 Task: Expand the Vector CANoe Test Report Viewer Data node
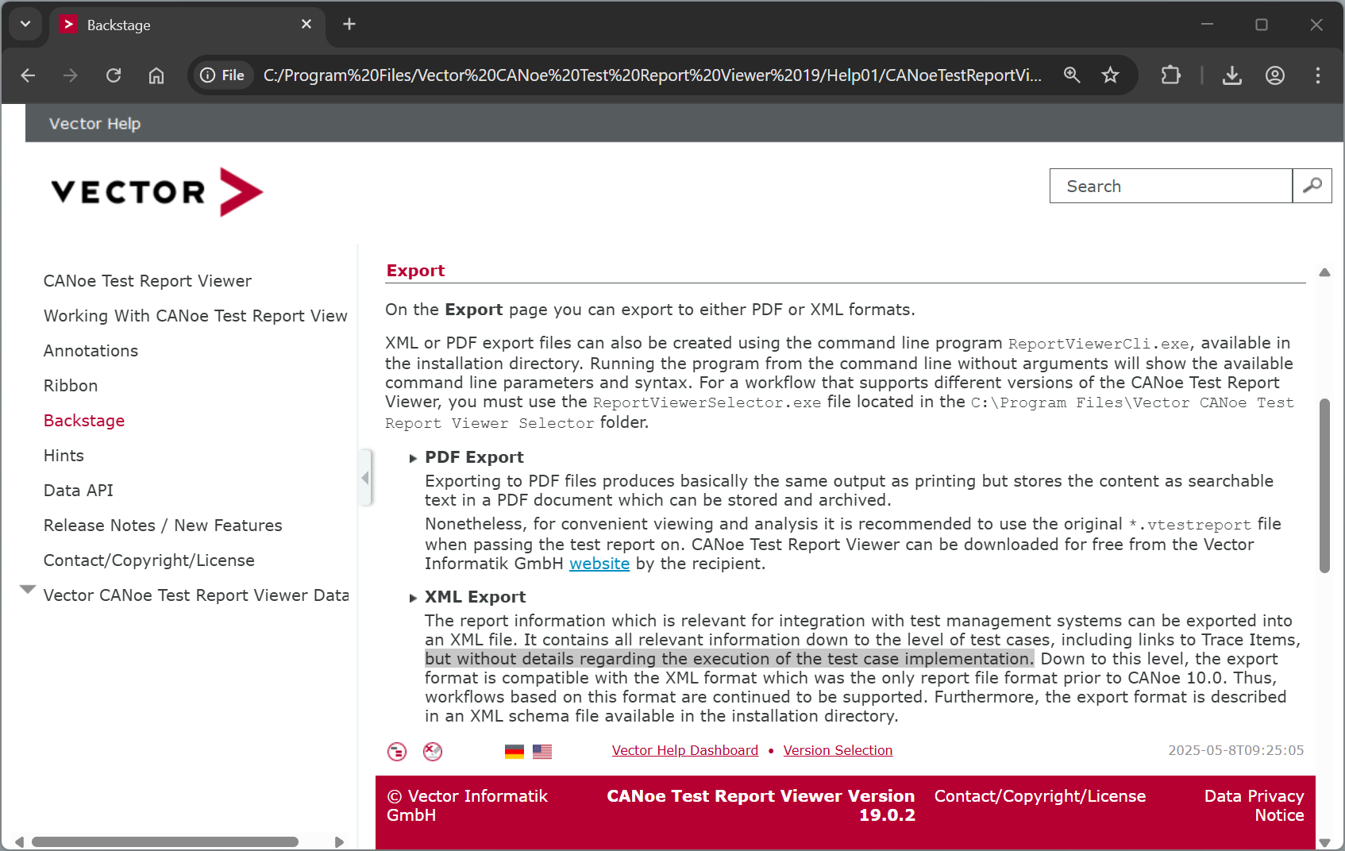coord(28,590)
